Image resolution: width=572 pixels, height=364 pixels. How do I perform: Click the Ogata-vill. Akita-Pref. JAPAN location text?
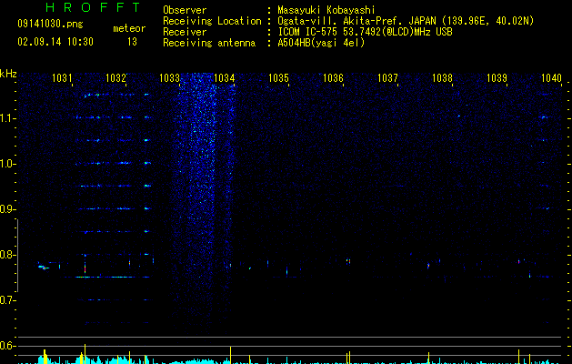point(406,21)
